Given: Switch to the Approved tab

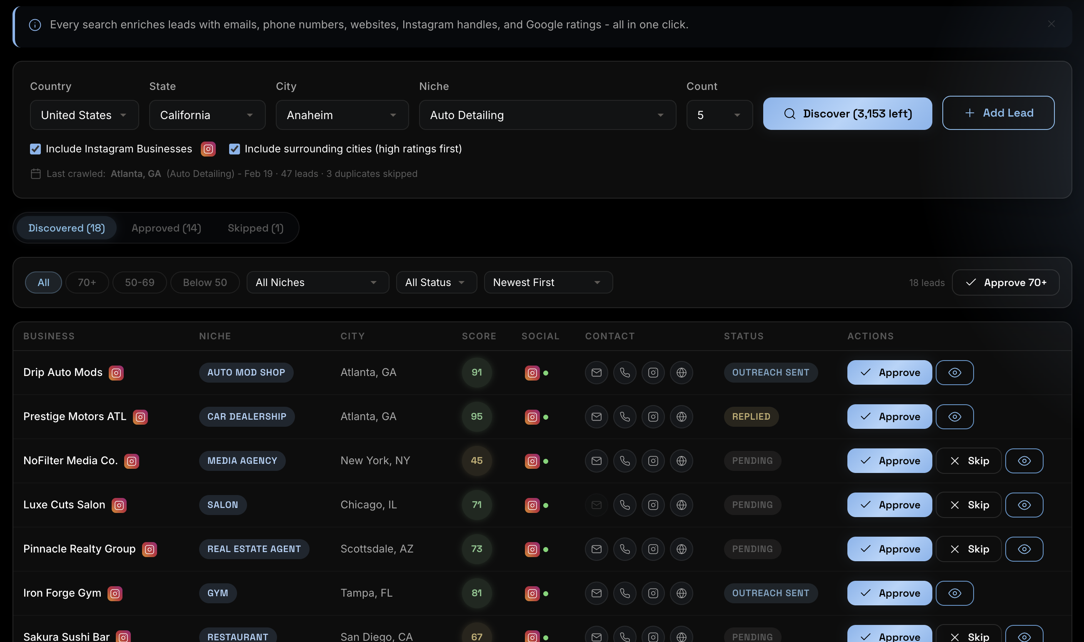Looking at the screenshot, I should click(166, 228).
